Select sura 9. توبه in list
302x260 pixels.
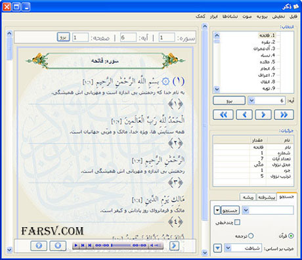tap(269, 88)
